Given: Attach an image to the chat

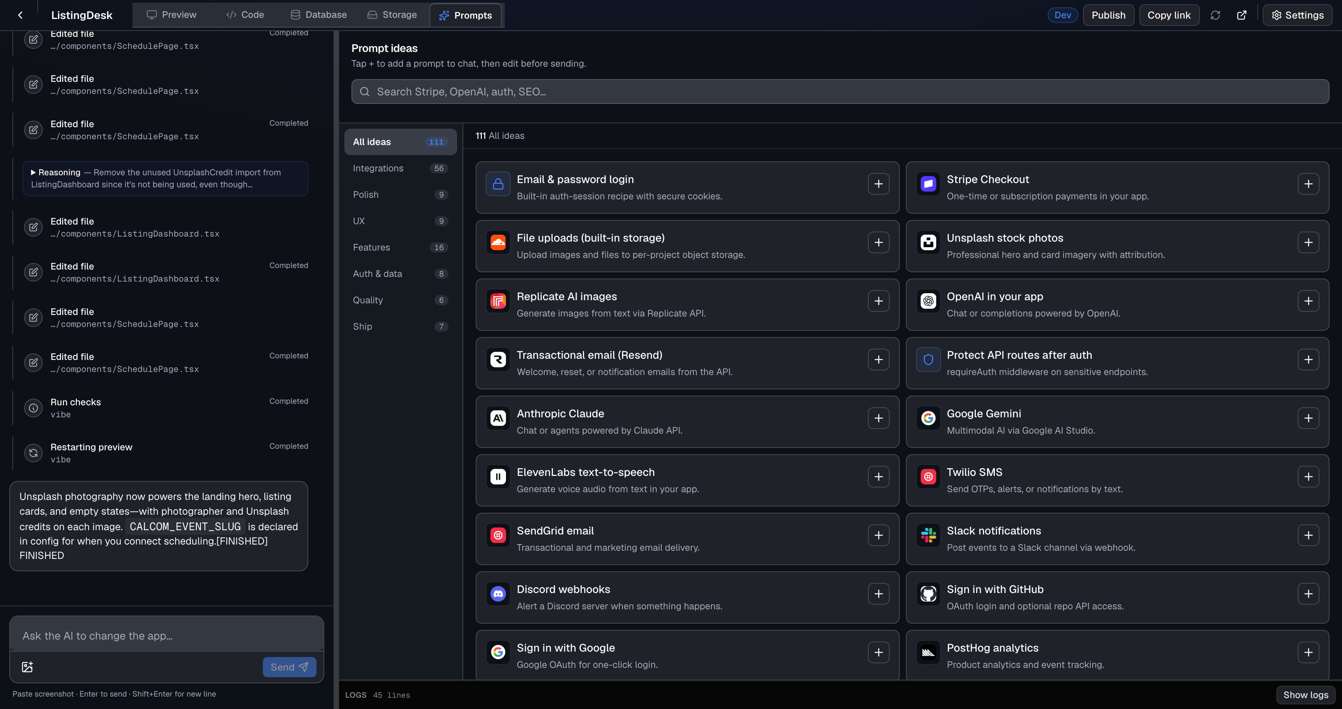Looking at the screenshot, I should pyautogui.click(x=28, y=667).
